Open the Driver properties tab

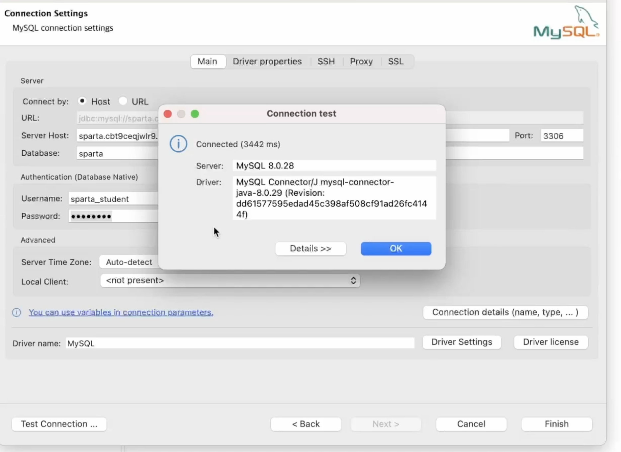pos(267,62)
